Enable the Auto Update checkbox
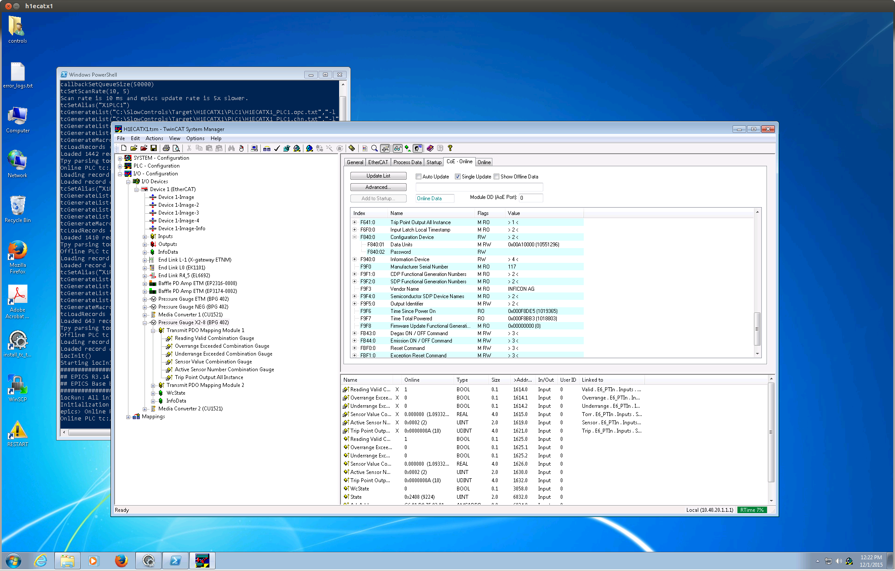The image size is (895, 571). click(418, 177)
